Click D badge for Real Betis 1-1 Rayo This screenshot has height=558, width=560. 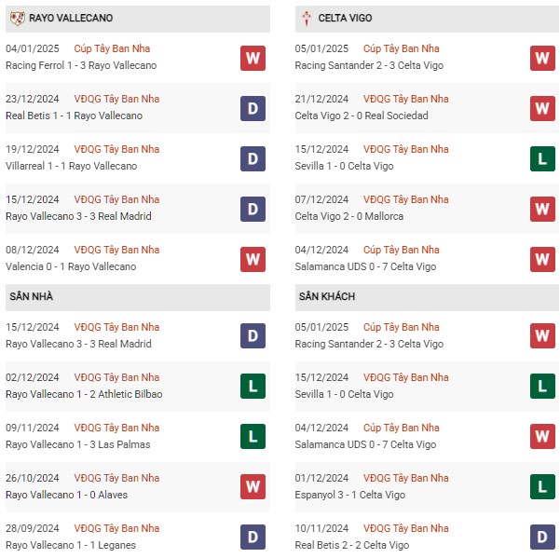coord(253,109)
